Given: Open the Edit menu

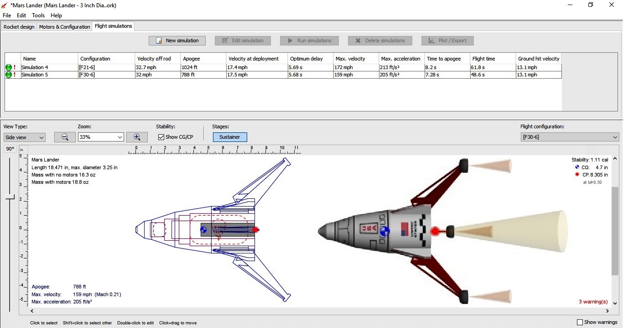Looking at the screenshot, I should tap(21, 15).
